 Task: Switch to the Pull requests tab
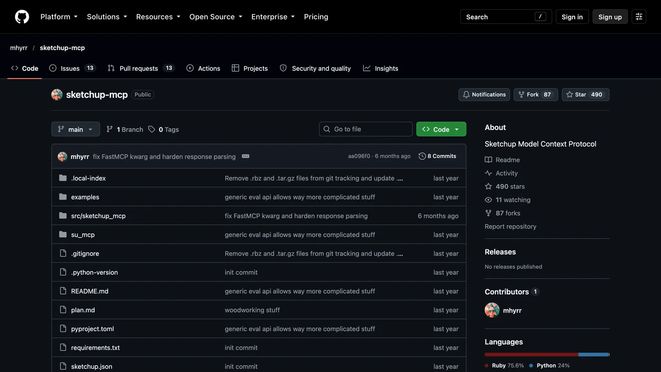[141, 68]
